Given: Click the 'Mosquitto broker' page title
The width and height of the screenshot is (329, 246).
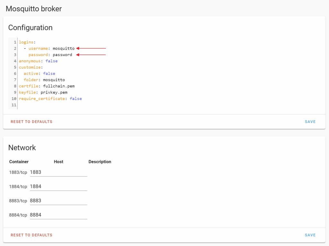Looking at the screenshot, I should tap(33, 9).
